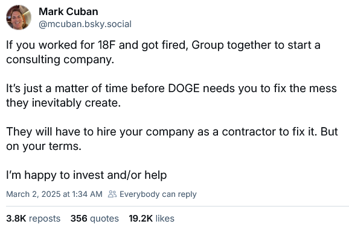Click the horizontal divider above repost counts
Screen dimensions: 349x230
point(178,207)
